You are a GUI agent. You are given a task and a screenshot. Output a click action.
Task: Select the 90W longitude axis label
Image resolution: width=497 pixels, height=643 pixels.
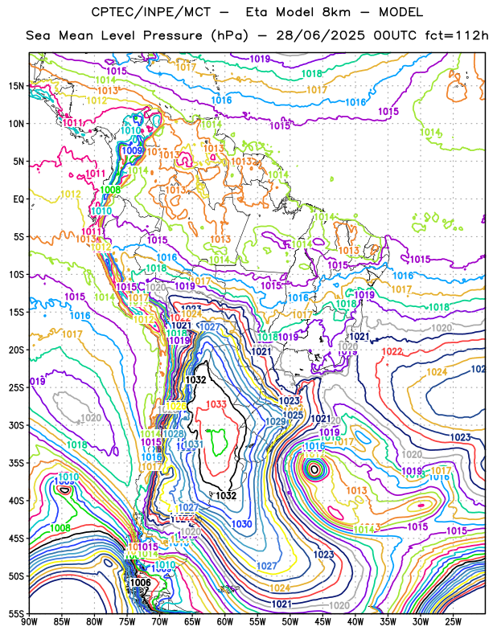(29, 621)
